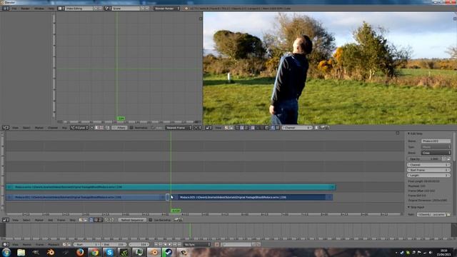
Task: Select Sequencer-only view type icon
Action: pyautogui.click(x=91, y=220)
